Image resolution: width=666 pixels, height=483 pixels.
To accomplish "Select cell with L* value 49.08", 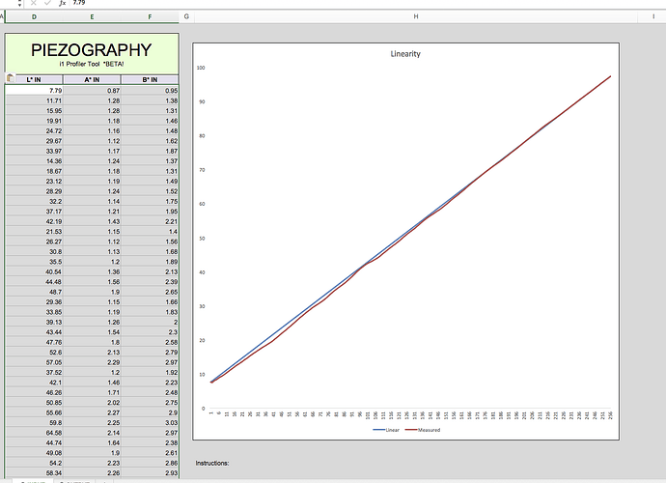I will pos(34,453).
